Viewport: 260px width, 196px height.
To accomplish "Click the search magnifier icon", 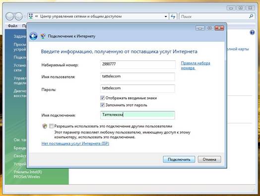I will pyautogui.click(x=251, y=16).
